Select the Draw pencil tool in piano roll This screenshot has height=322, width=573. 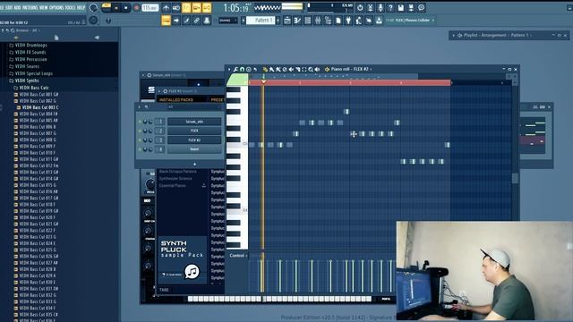(x=265, y=69)
